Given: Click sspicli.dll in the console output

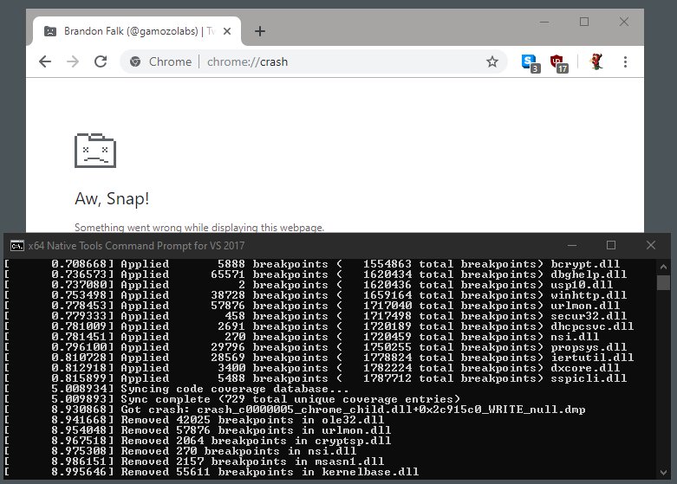Looking at the screenshot, I should point(589,378).
